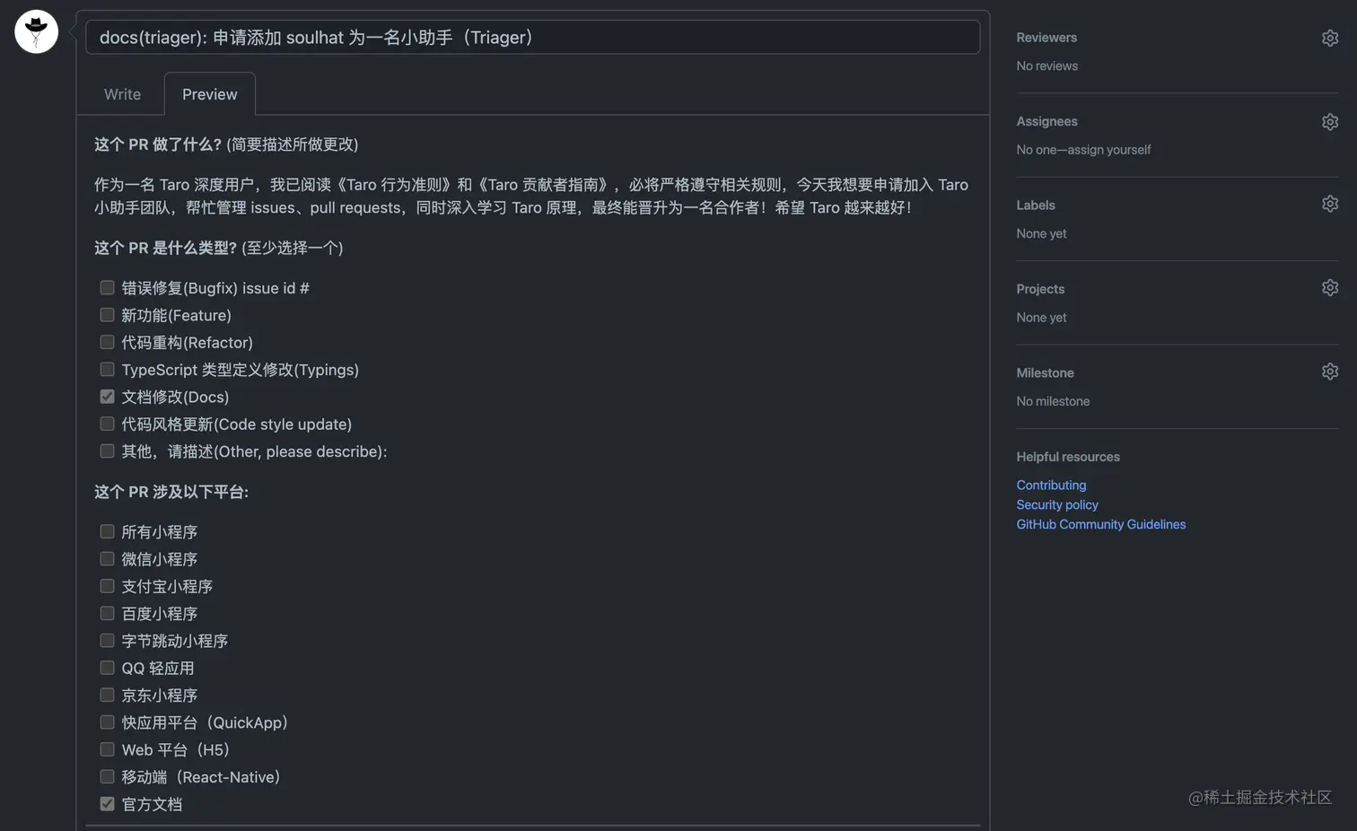Viewport: 1357px width, 831px height.
Task: Check the 代码重构(Refactor) checkbox
Action: tap(107, 342)
